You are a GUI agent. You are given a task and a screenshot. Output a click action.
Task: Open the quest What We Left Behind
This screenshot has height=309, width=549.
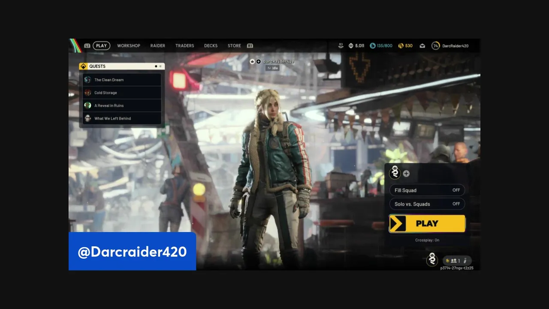click(122, 118)
